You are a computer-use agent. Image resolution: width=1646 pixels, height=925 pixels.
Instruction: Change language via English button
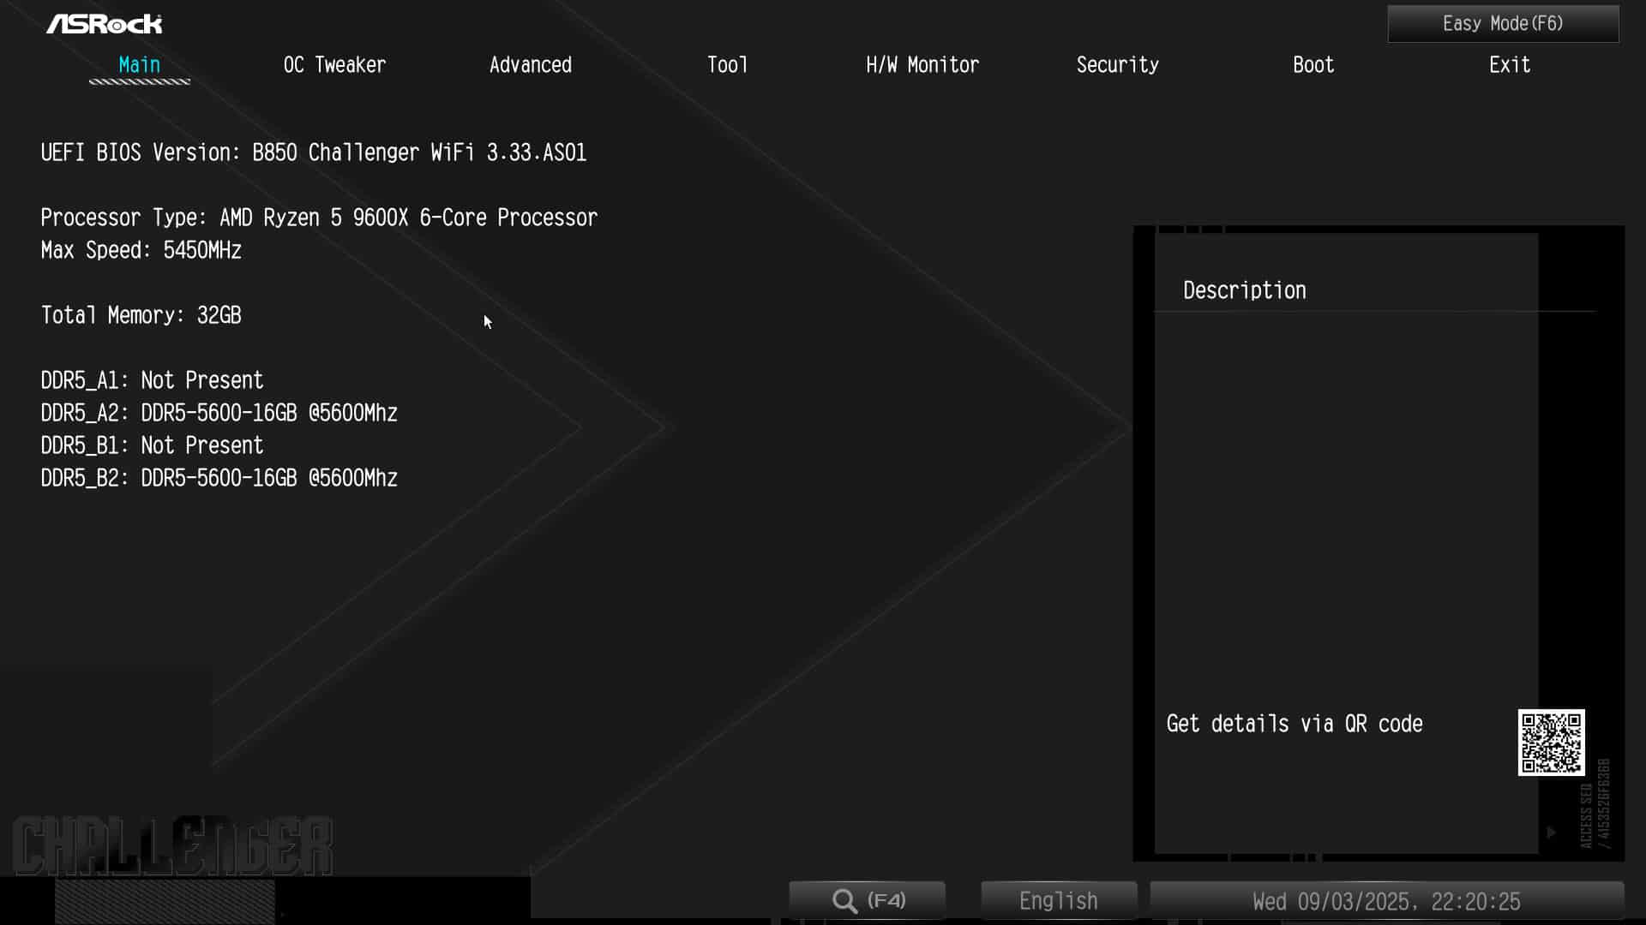1059,901
